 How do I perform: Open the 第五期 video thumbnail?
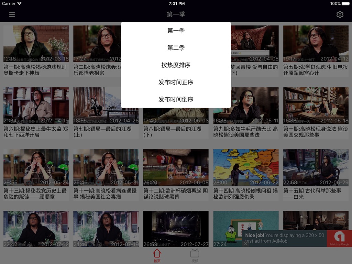pos(316,44)
